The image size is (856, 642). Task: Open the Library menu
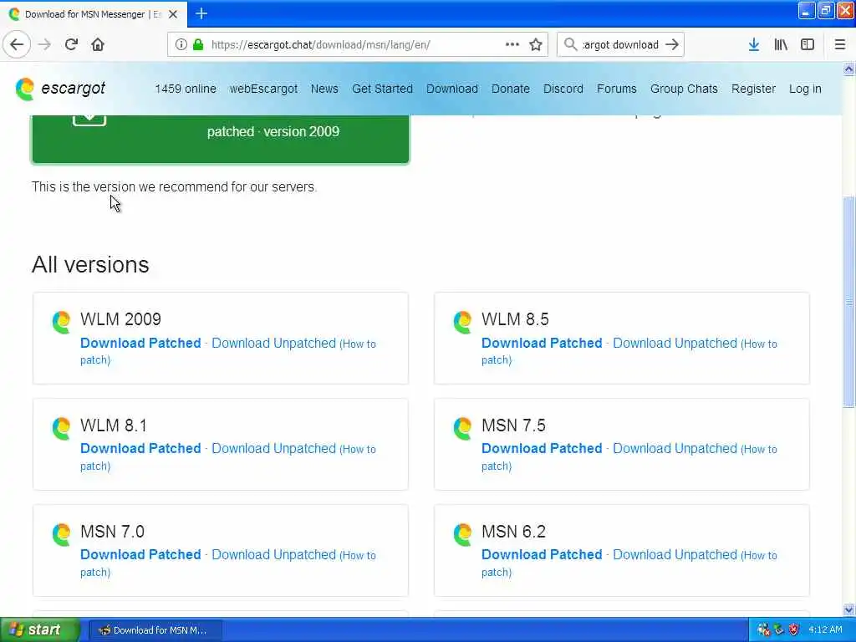click(781, 45)
